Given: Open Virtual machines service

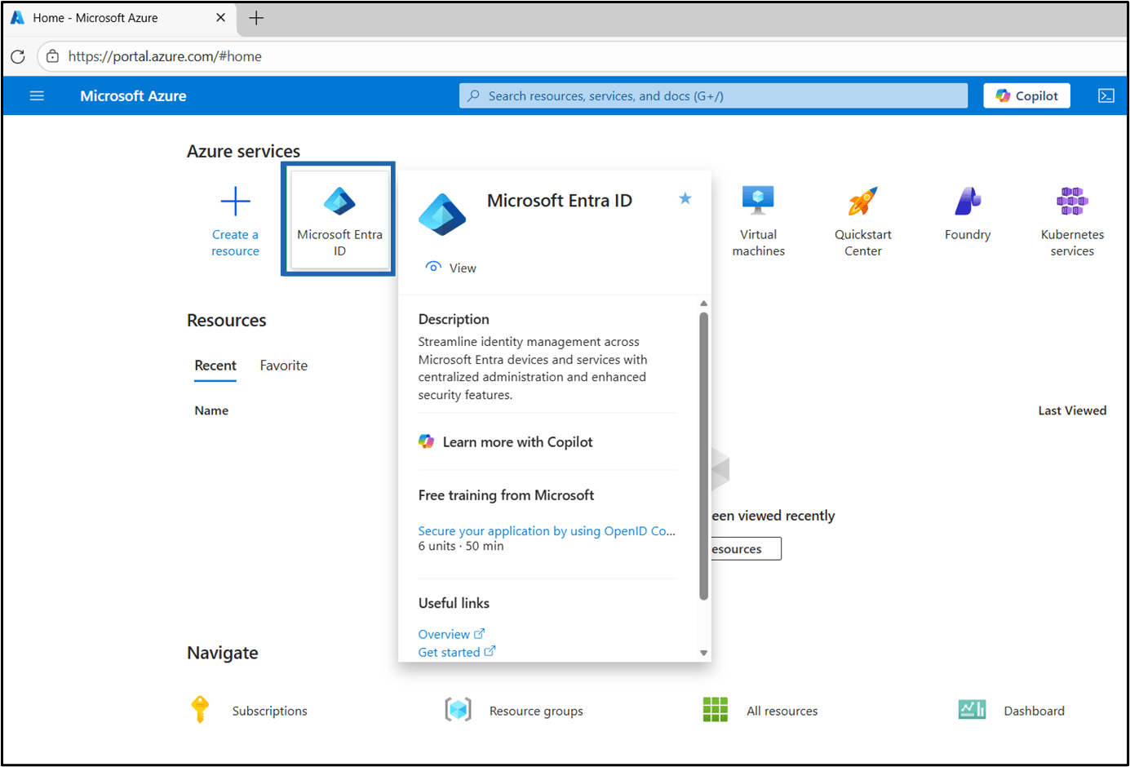Looking at the screenshot, I should point(758,220).
